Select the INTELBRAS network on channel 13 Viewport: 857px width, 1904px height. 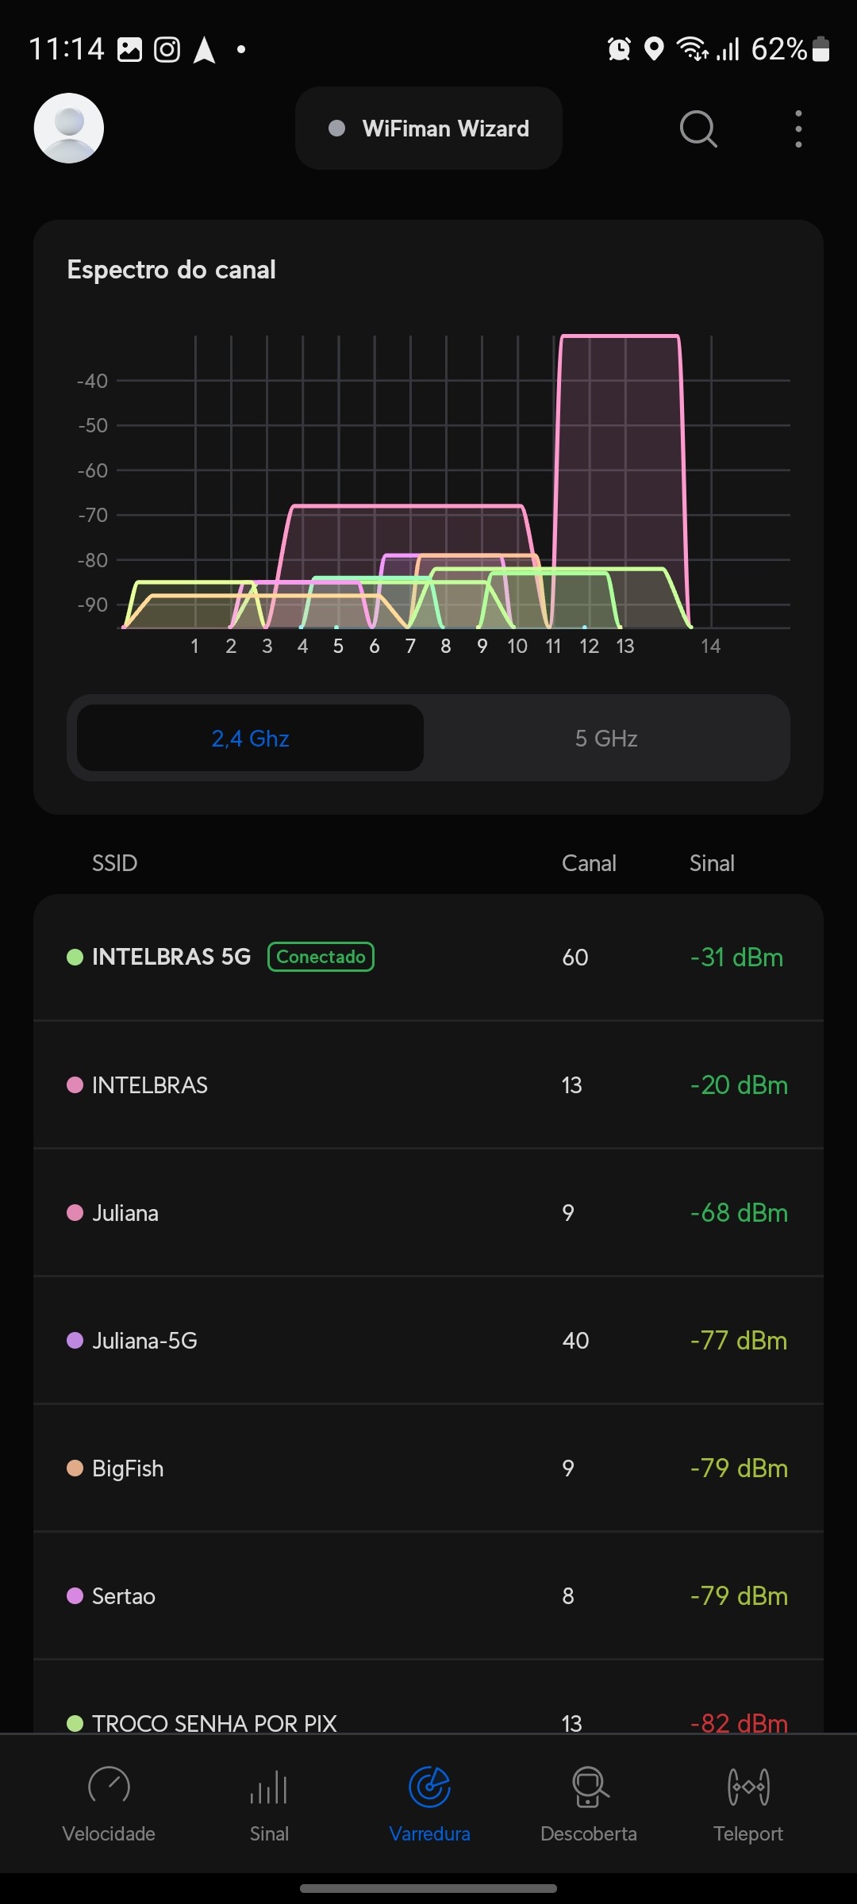tap(428, 1084)
